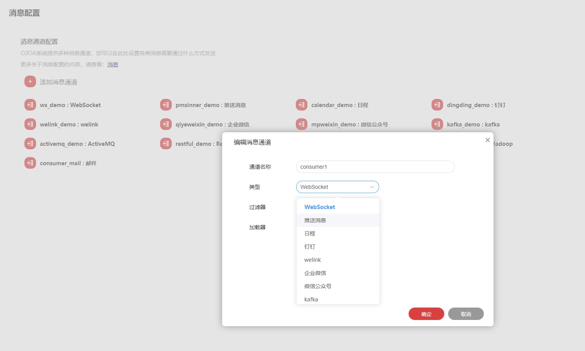The height and width of the screenshot is (351, 585).
Task: Click the dingding_demo channel icon
Action: 437,105
